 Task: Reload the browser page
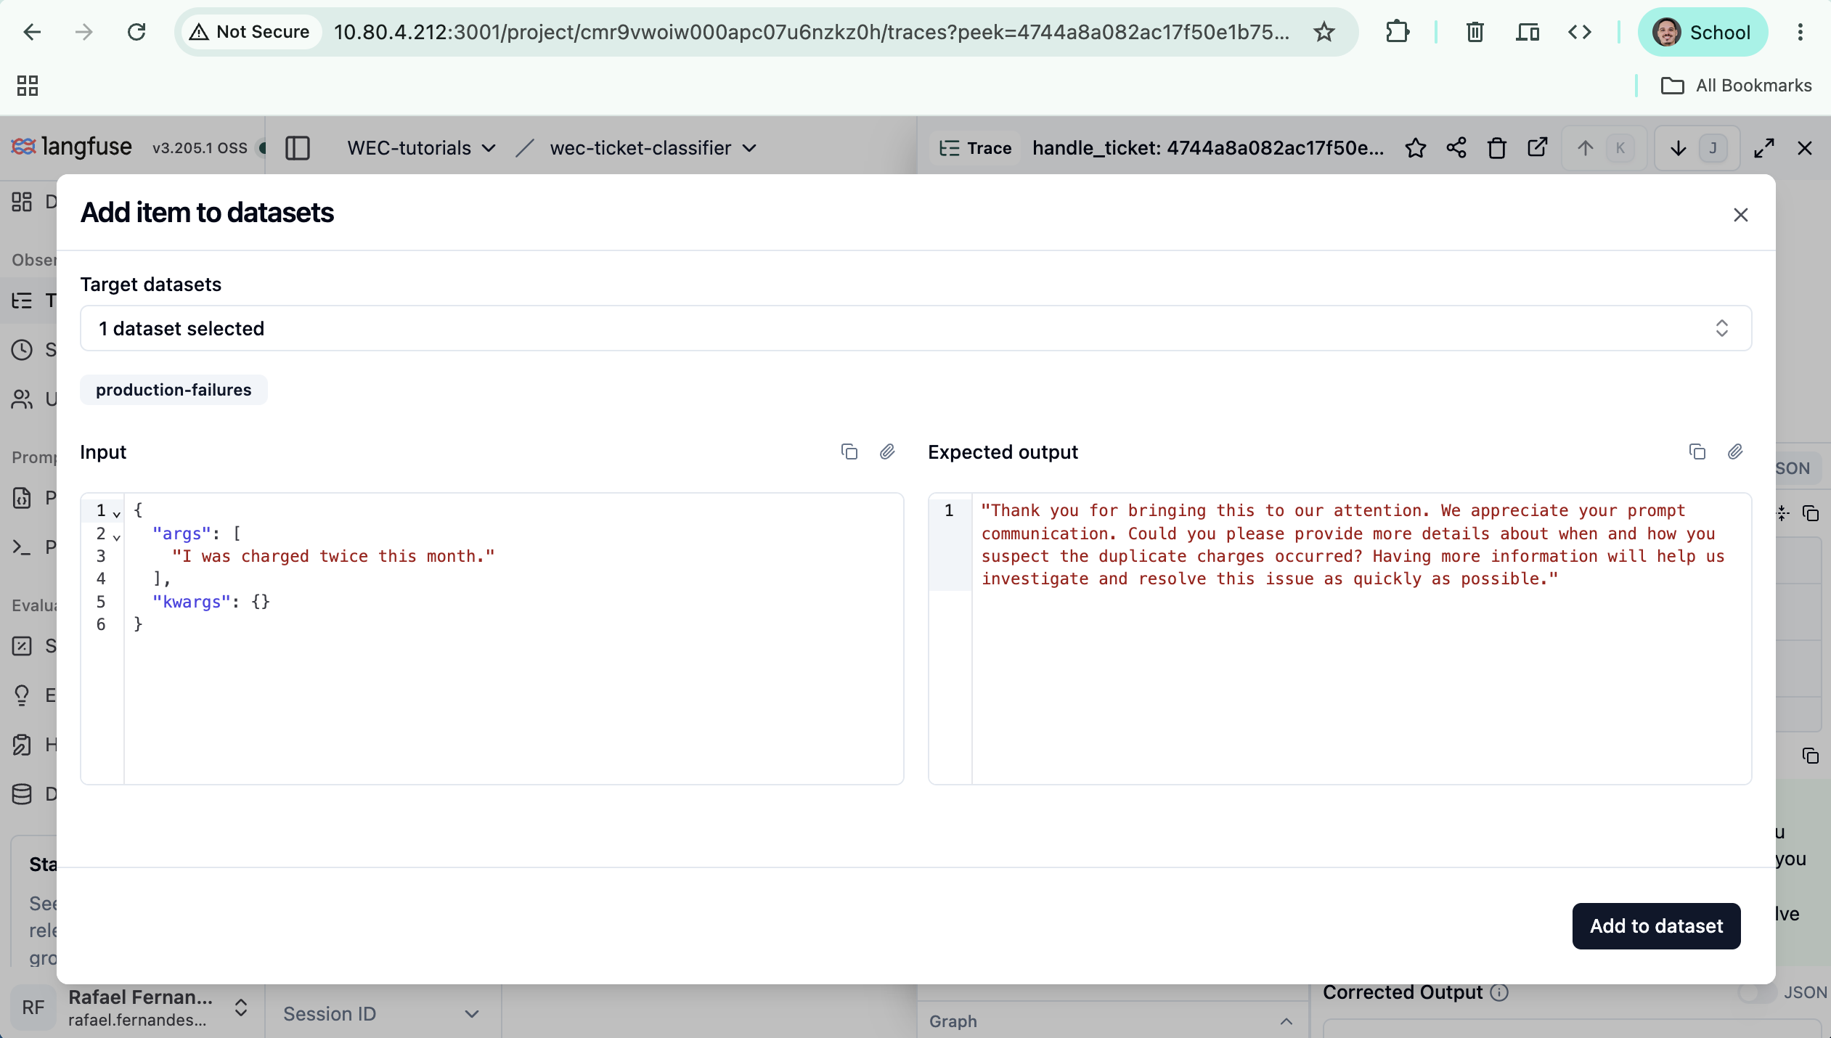(x=136, y=32)
